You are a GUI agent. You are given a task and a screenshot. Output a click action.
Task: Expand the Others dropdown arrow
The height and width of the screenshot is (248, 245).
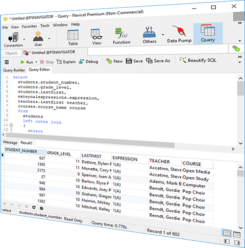click(x=163, y=35)
